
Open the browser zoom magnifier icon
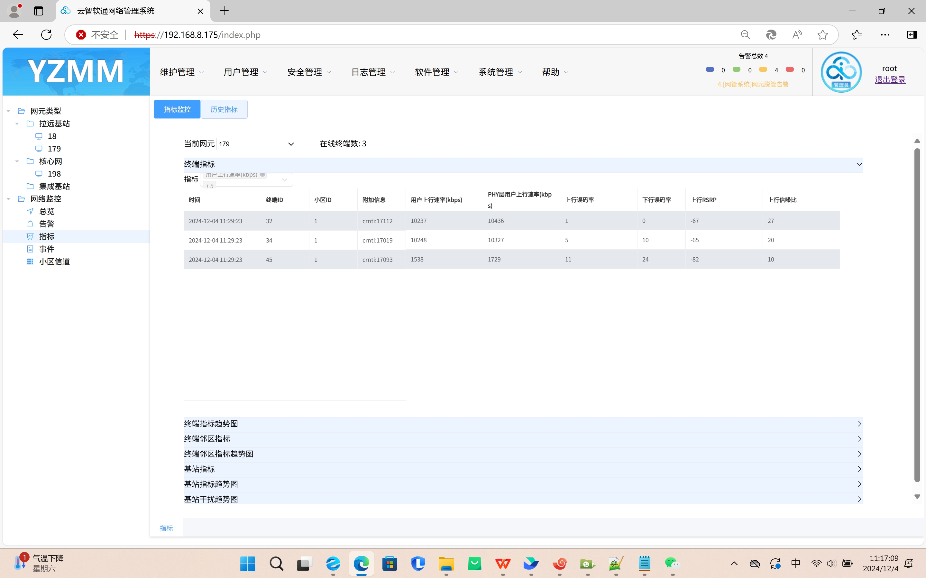745,35
